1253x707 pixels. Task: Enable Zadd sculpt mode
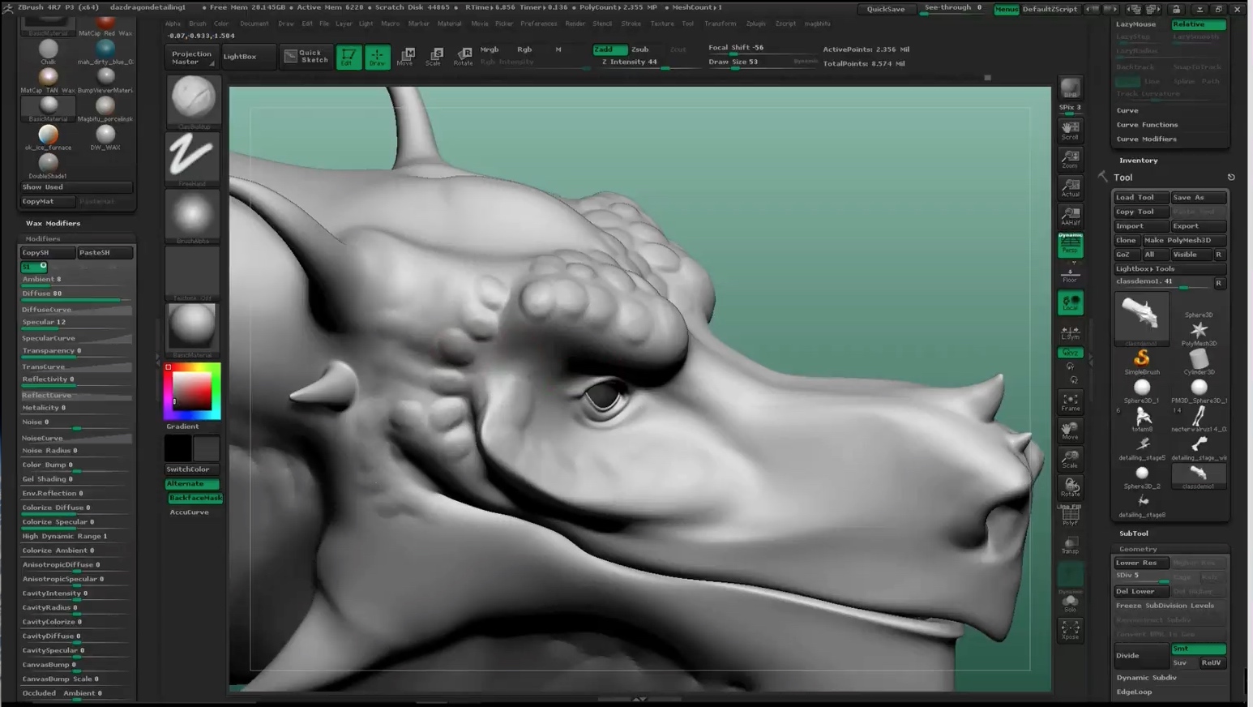click(609, 49)
